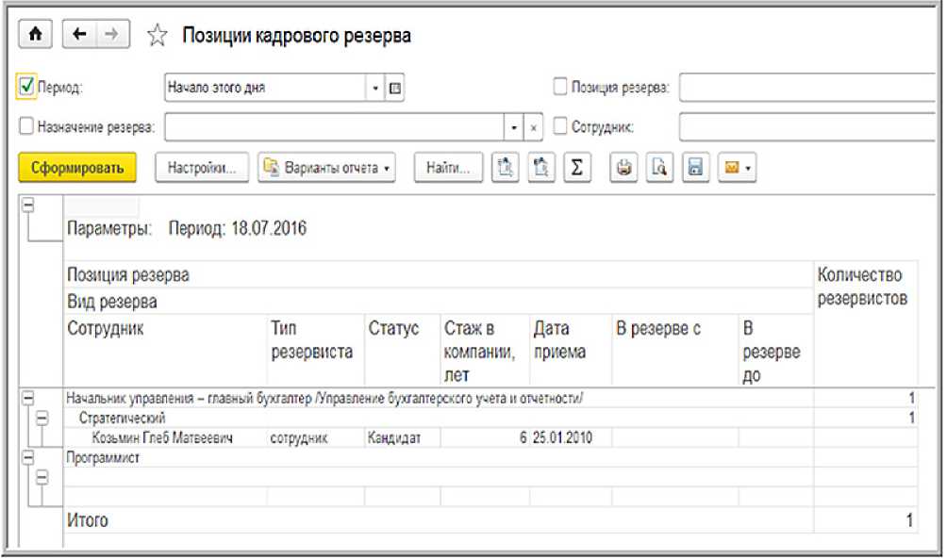Select the Итого total row label

pos(88,520)
